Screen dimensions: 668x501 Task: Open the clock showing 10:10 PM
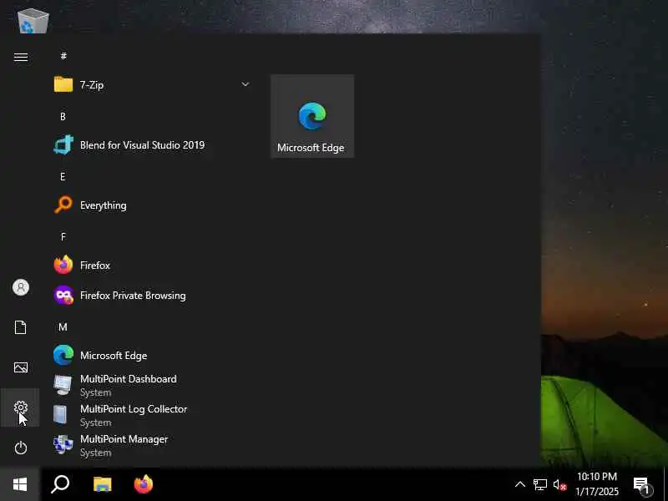click(597, 484)
